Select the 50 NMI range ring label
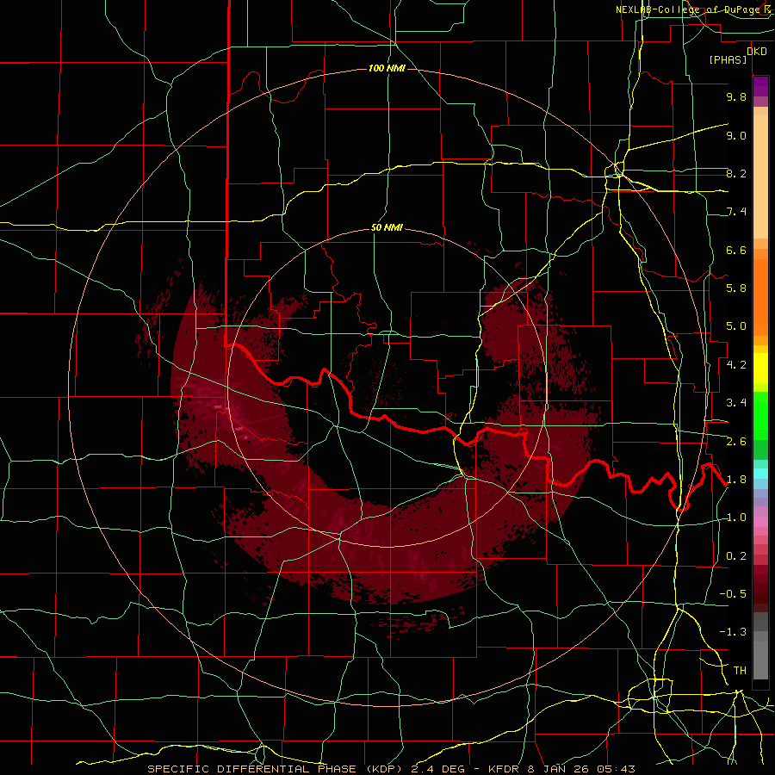Viewport: 775px width, 775px height. click(x=387, y=228)
